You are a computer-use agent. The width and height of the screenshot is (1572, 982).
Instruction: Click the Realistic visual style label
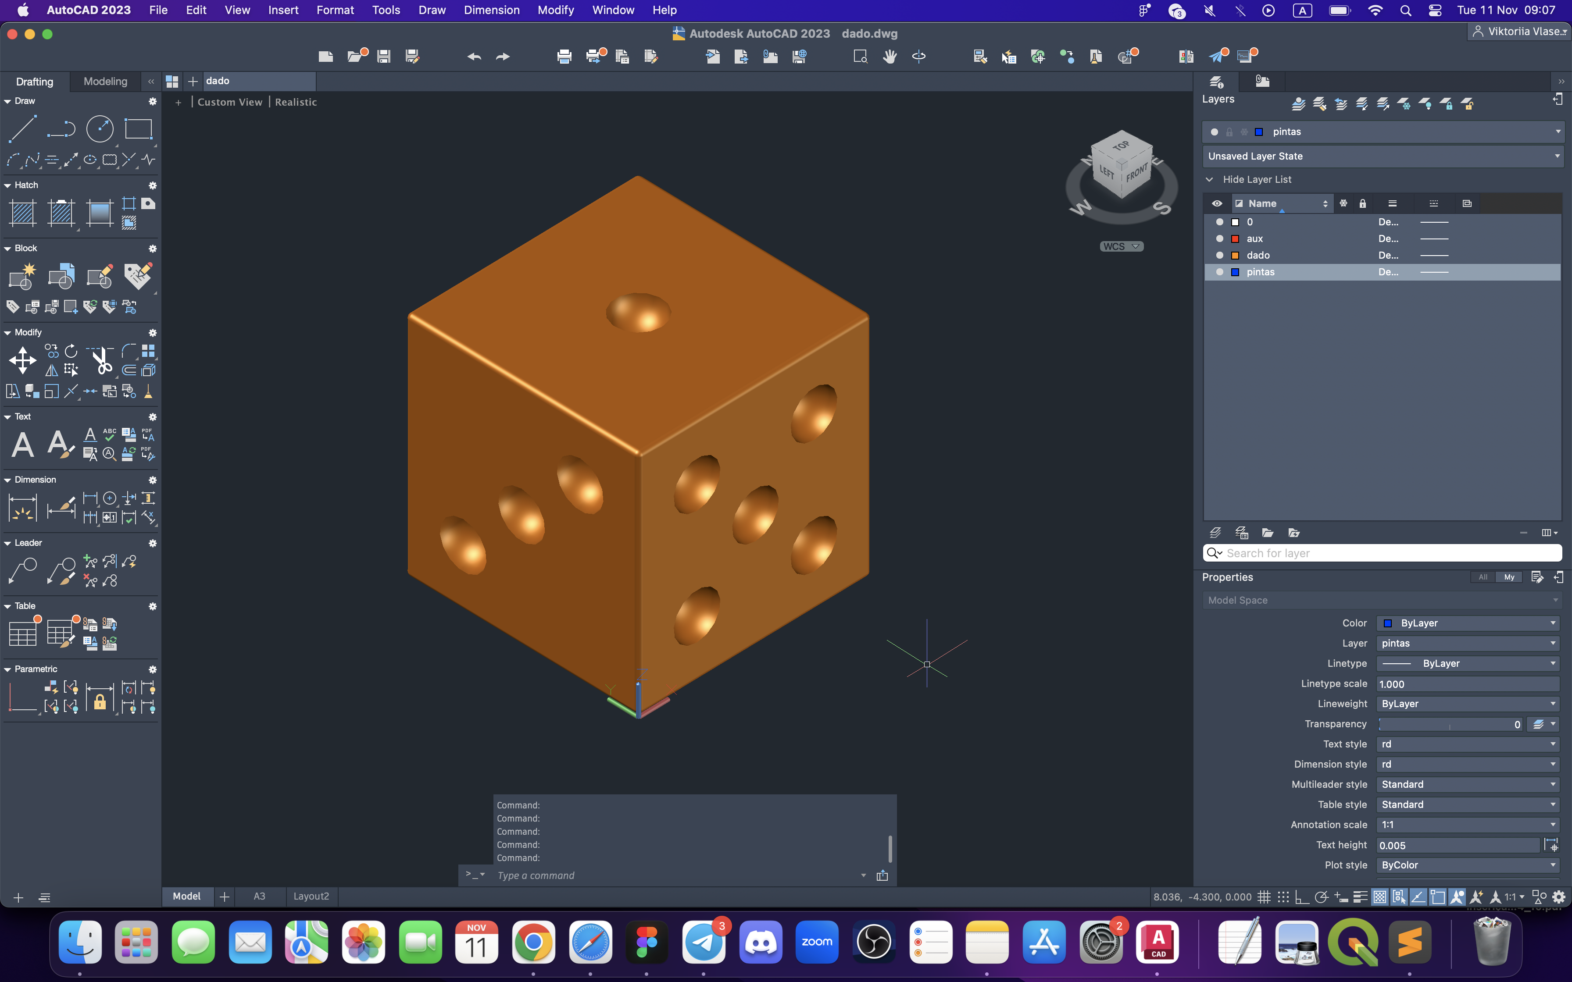coord(296,102)
